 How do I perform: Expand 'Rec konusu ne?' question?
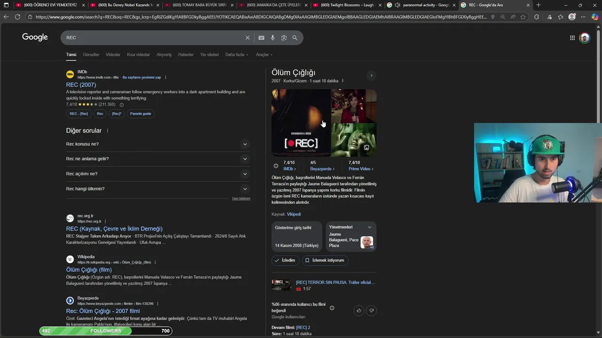pyautogui.click(x=158, y=144)
